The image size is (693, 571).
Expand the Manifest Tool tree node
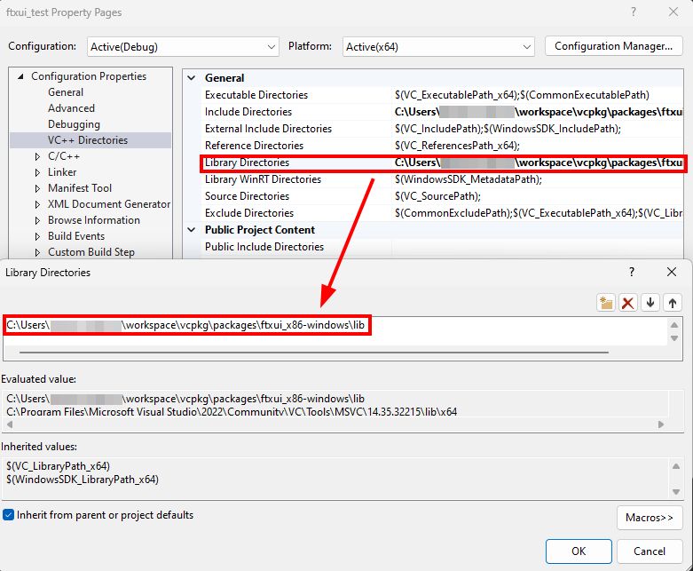coord(37,188)
